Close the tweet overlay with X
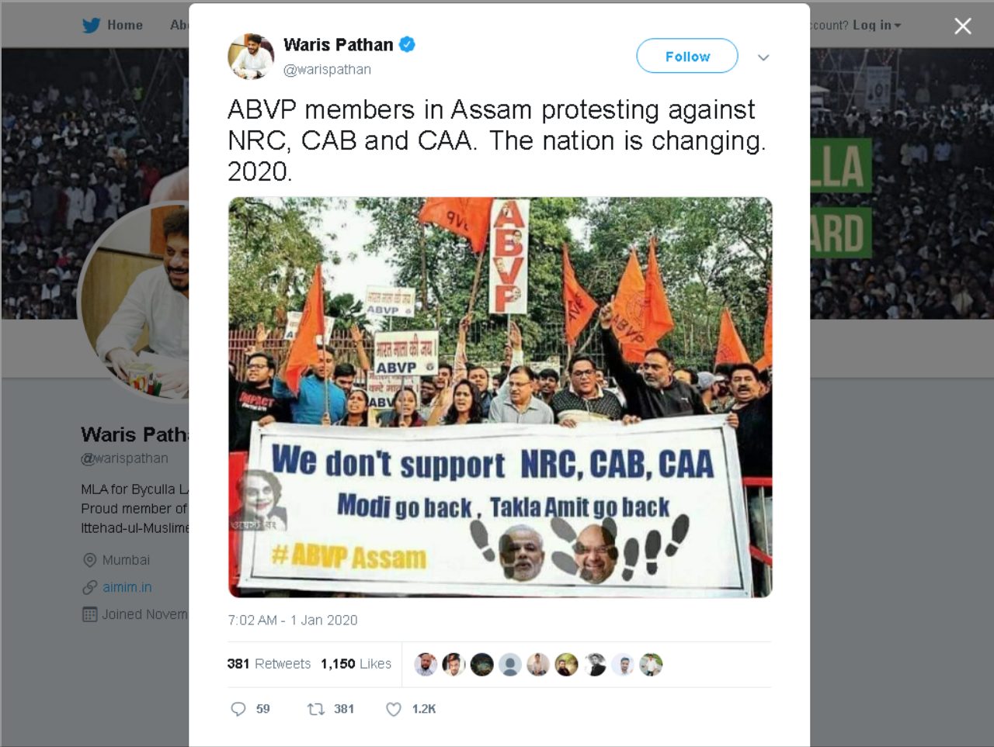This screenshot has width=994, height=747. pos(963,26)
